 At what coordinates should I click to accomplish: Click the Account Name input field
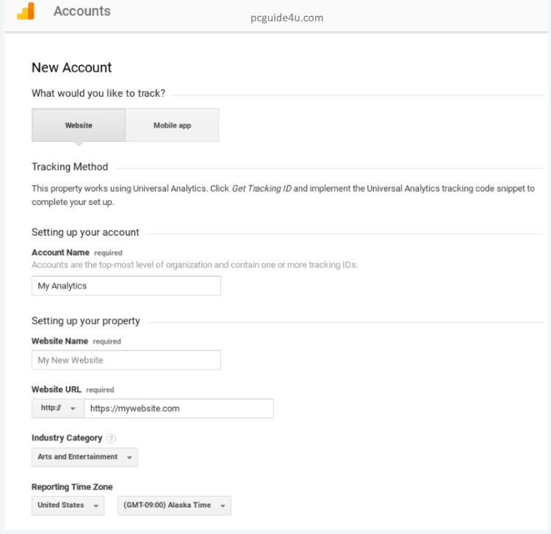pyautogui.click(x=126, y=286)
